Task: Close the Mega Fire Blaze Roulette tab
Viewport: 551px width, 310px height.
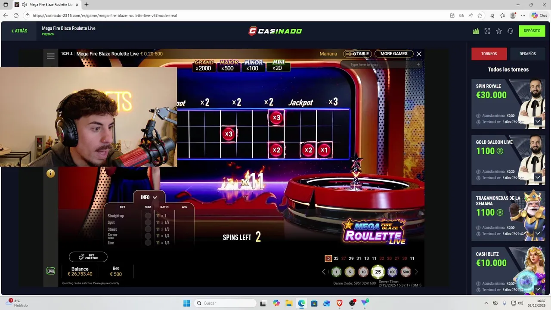Action: click(x=77, y=5)
